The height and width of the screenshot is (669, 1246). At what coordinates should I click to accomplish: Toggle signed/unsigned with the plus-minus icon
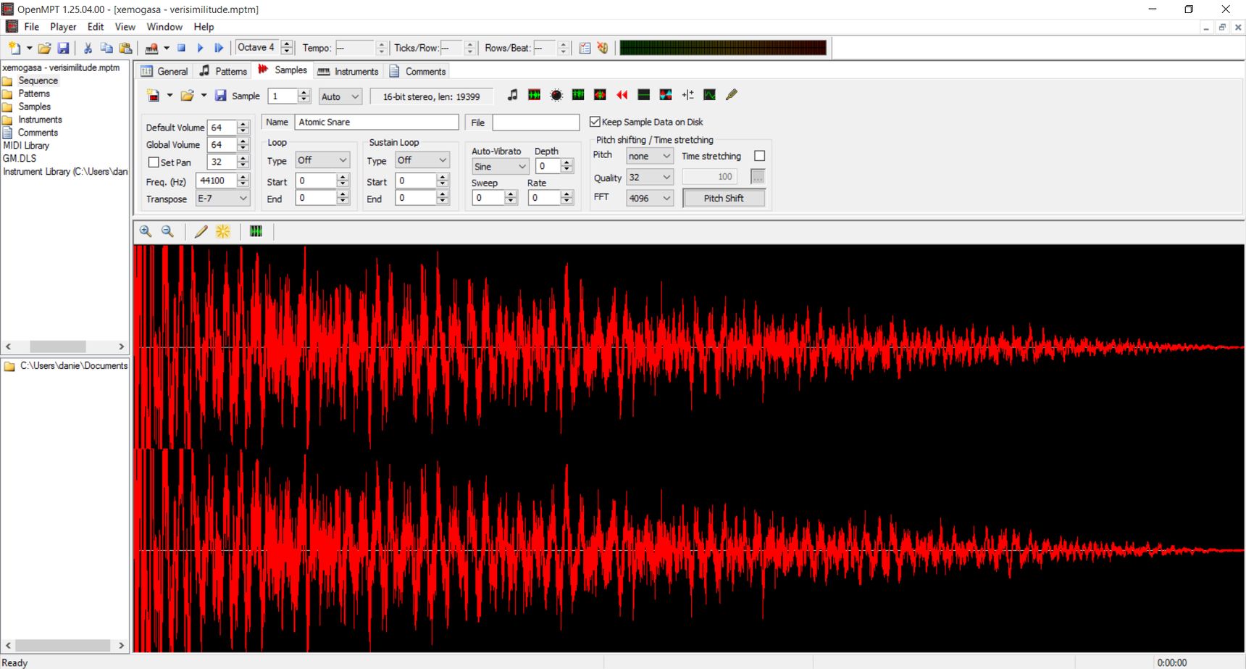(687, 95)
